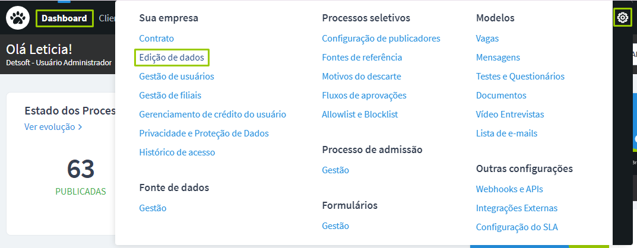This screenshot has height=248, width=637.
Task: Go to Gestão de filiais
Action: click(x=170, y=96)
